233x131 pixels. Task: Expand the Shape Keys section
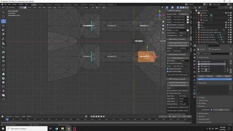pos(202,83)
